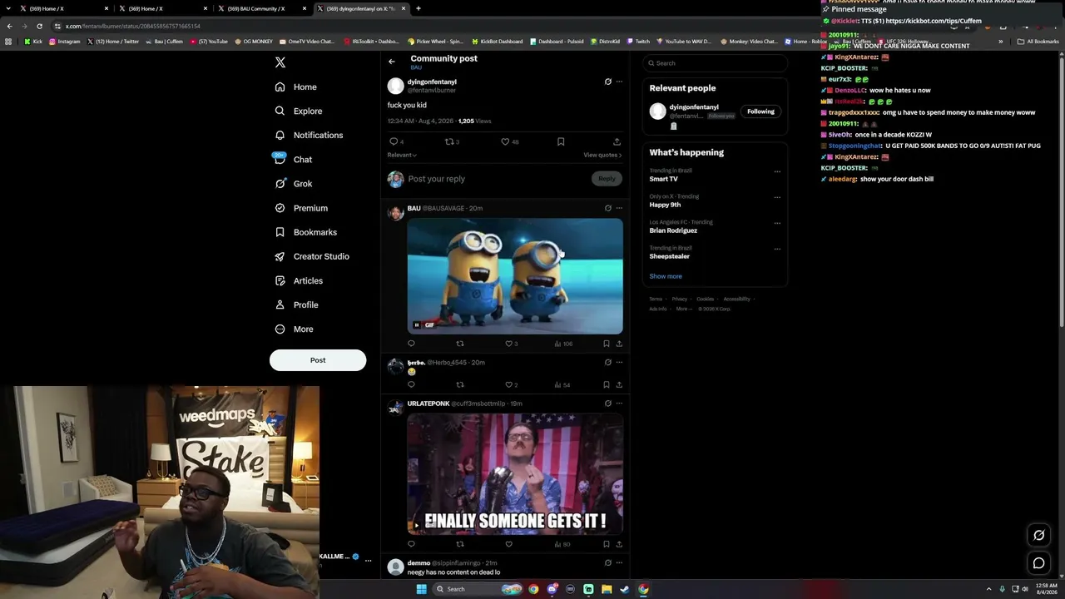
Task: Open the Instagram bookmark
Action: point(65,42)
